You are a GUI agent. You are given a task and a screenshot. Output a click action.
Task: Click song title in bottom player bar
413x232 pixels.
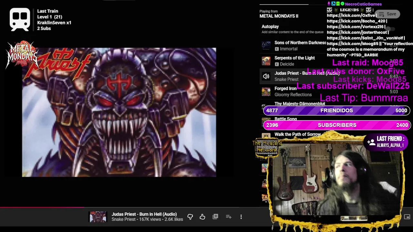click(144, 214)
